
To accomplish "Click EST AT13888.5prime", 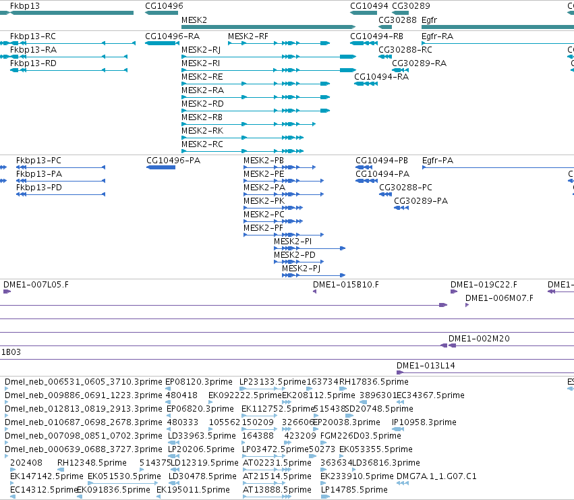I will [277, 490].
